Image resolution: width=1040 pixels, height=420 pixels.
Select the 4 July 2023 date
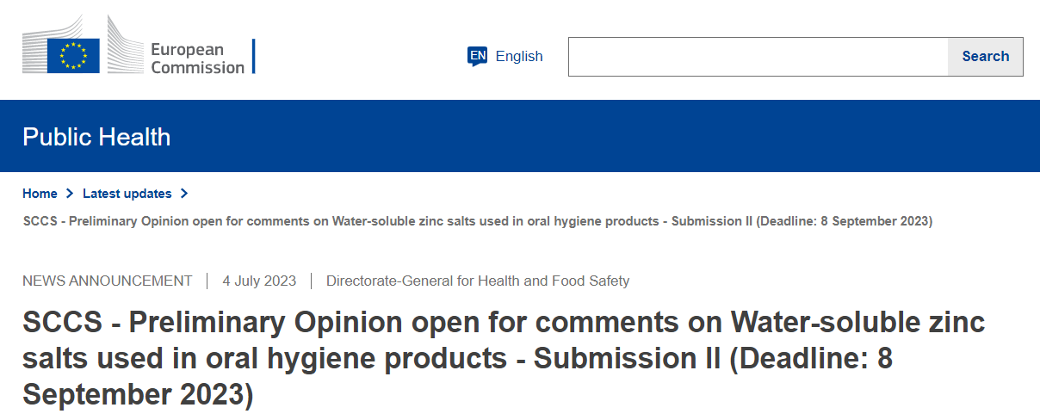pyautogui.click(x=259, y=281)
